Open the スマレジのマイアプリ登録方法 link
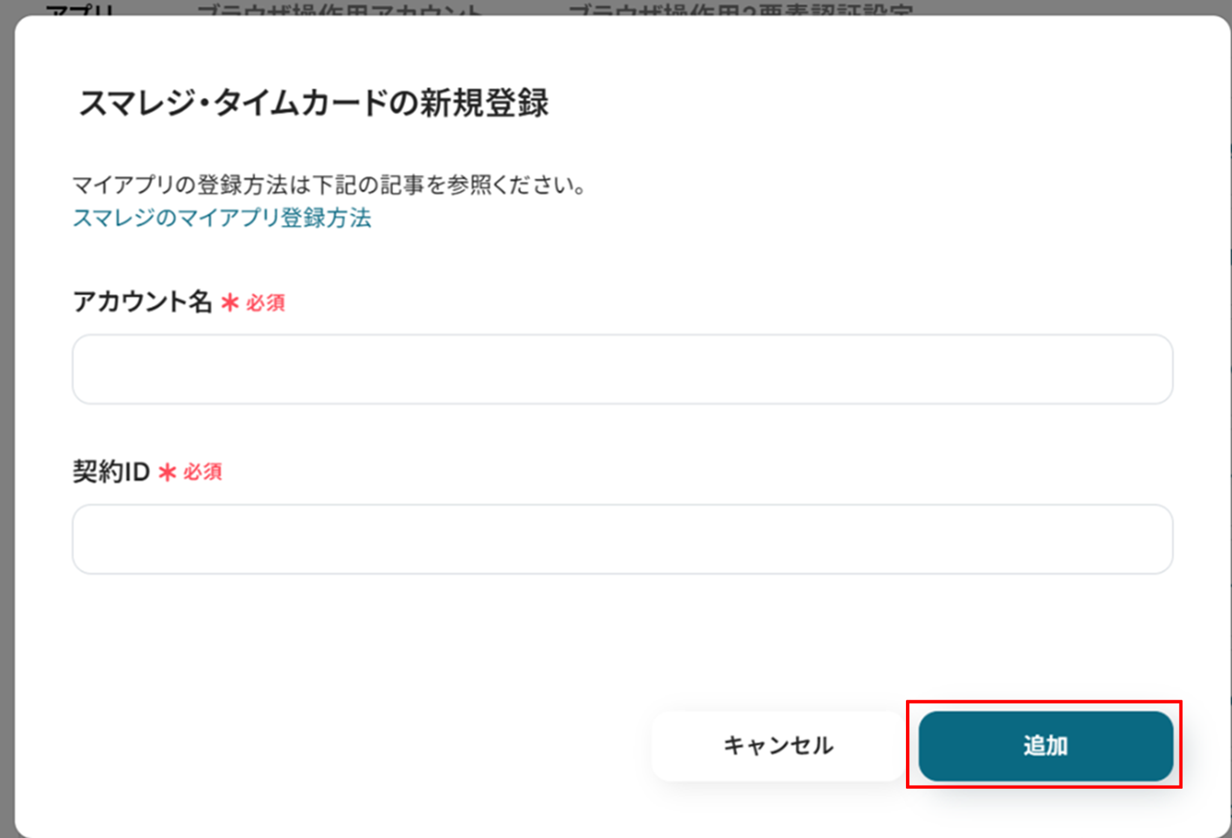1232x838 pixels. click(222, 218)
